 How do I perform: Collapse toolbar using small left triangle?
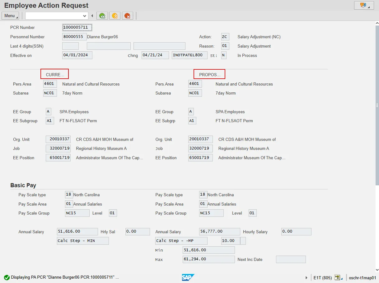pos(92,16)
